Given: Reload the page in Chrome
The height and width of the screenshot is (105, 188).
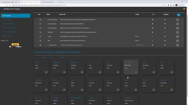Looking at the screenshot, I should point(7,5).
